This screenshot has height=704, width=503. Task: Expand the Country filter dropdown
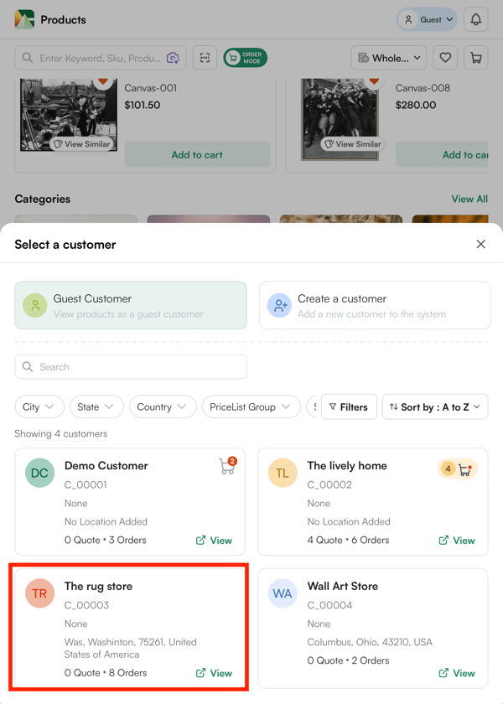click(162, 406)
